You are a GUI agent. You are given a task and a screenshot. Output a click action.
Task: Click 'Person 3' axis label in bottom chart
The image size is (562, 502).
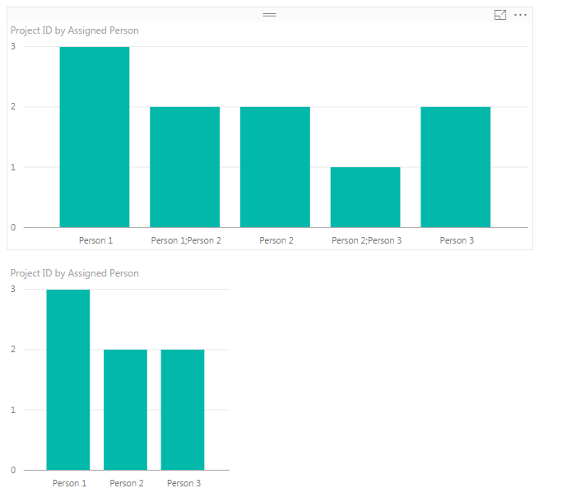click(183, 483)
